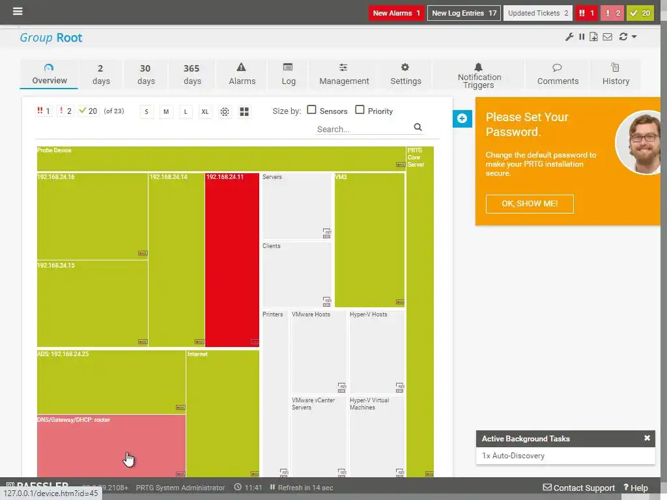Enable Size by Sensors checkbox
Image resolution: width=667 pixels, height=500 pixels.
point(311,109)
